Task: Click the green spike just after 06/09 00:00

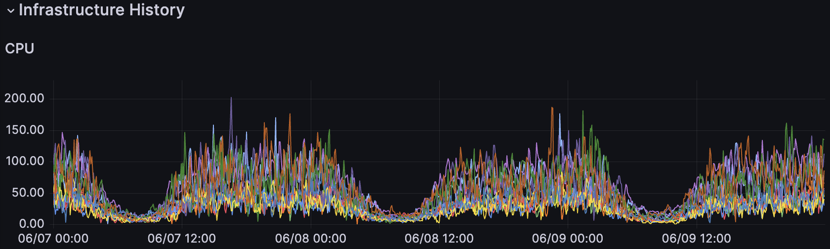Action: [x=583, y=112]
